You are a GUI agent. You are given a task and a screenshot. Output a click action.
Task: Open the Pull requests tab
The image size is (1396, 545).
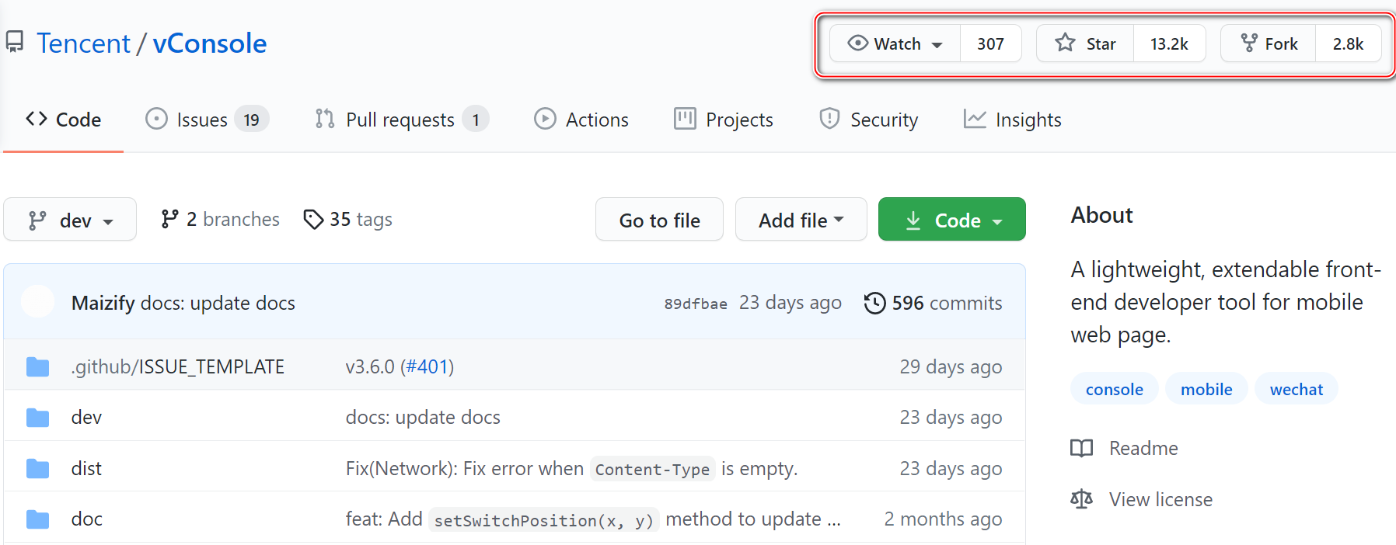(401, 120)
